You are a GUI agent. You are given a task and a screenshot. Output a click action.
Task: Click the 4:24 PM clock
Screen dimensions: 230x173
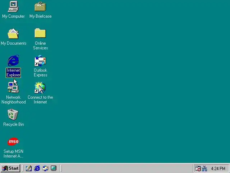218,169
